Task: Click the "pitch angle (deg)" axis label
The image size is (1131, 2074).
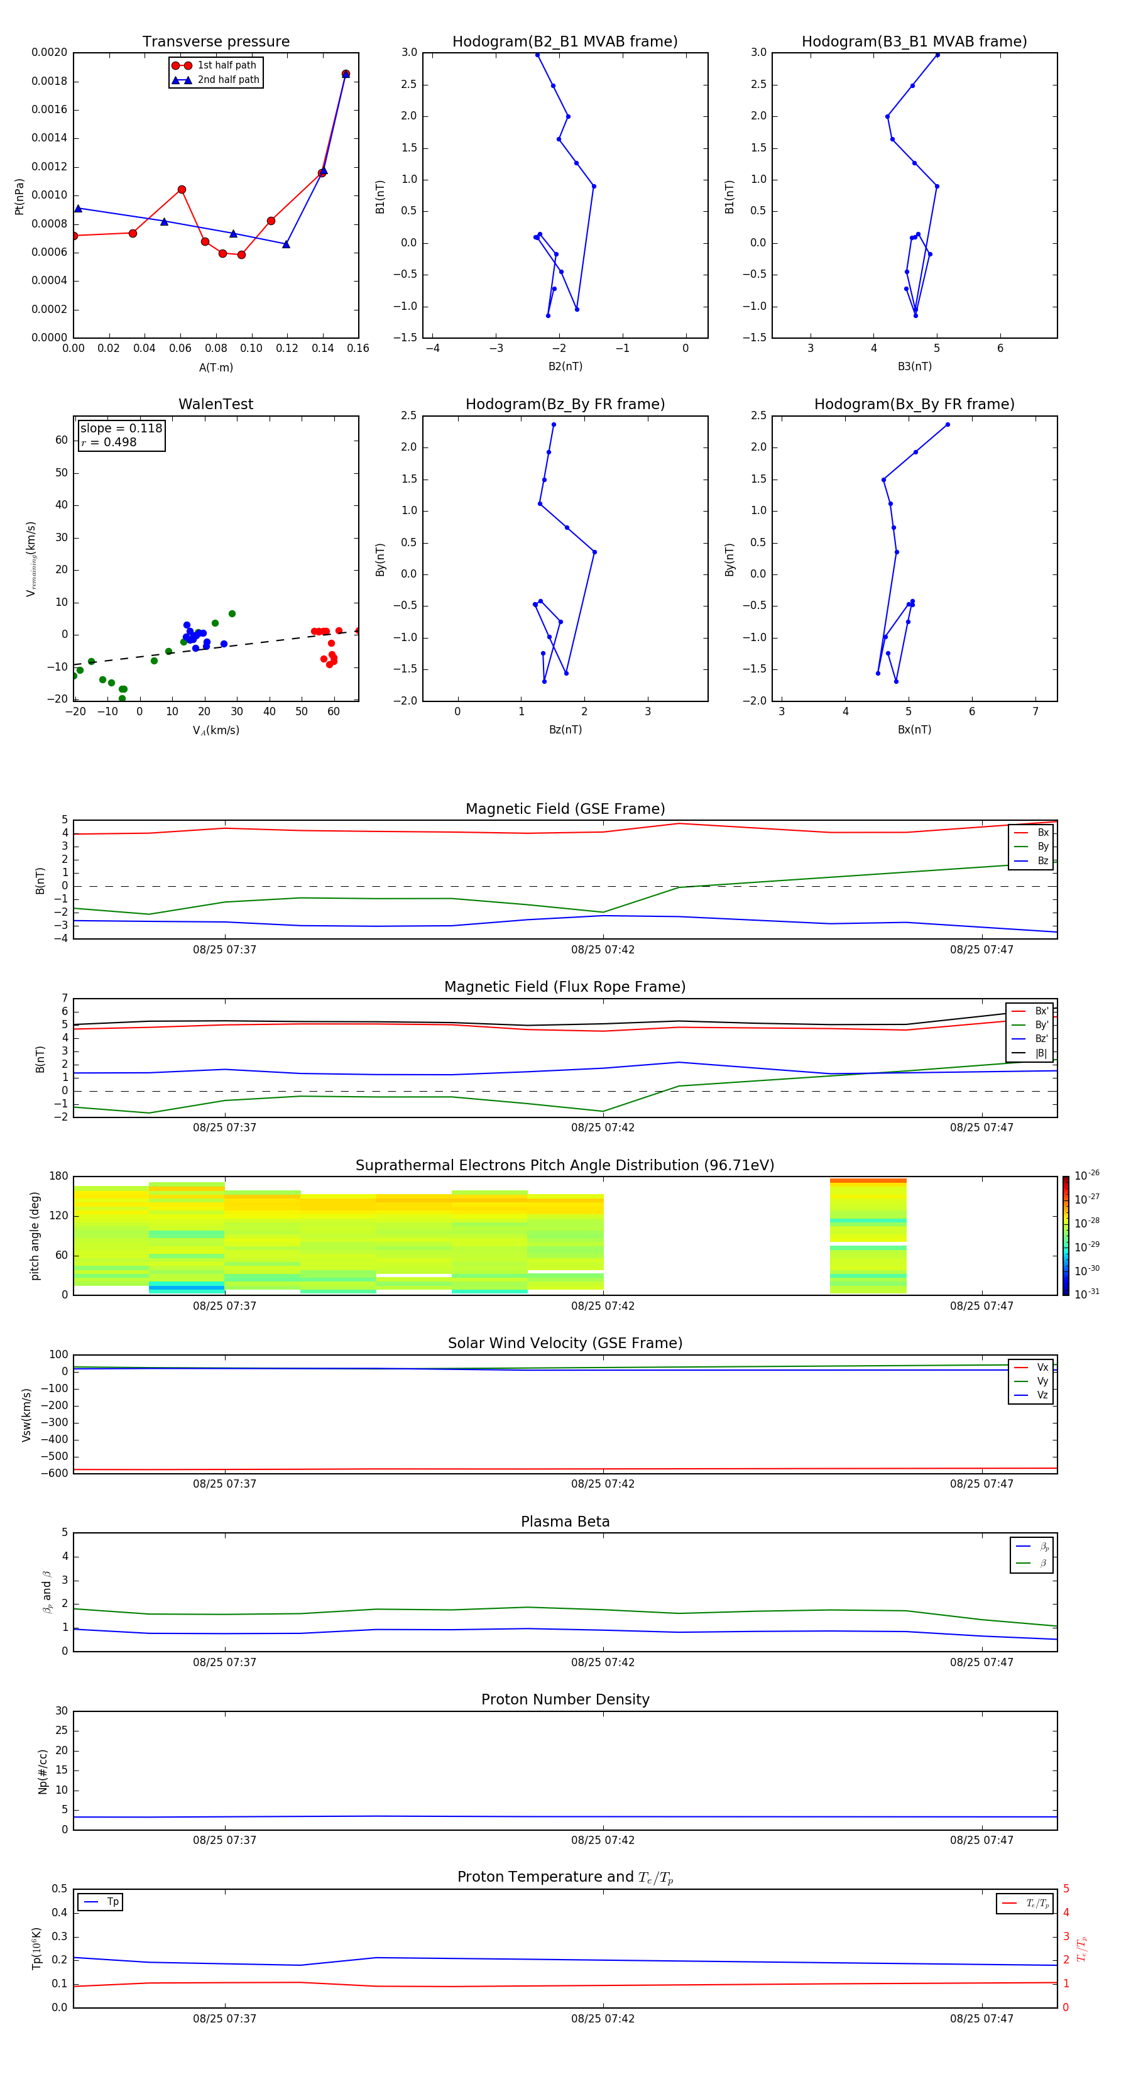Action: (x=35, y=1236)
